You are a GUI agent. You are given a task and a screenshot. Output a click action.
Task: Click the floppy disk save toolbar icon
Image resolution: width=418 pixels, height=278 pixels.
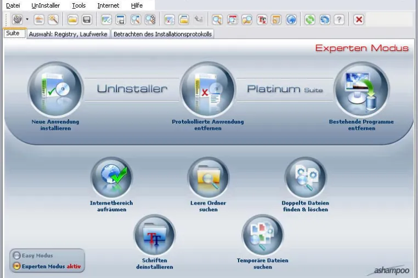tap(87, 19)
